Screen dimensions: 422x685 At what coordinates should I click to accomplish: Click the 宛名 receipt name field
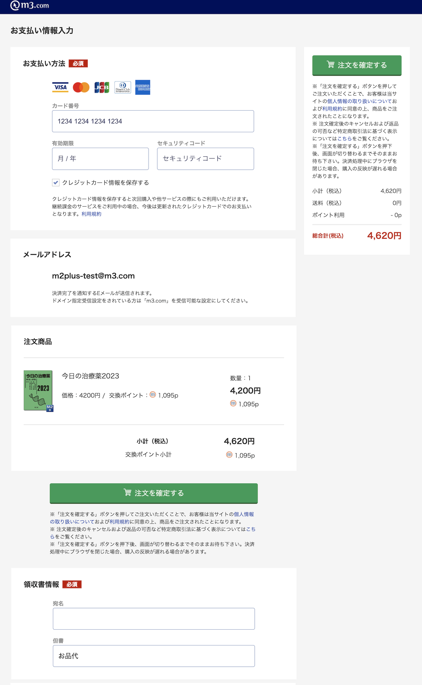point(154,619)
